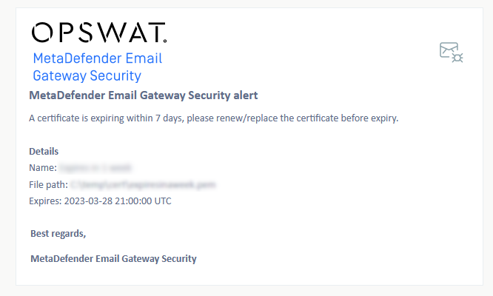
Task: Click the Name label
Action: [x=43, y=168]
